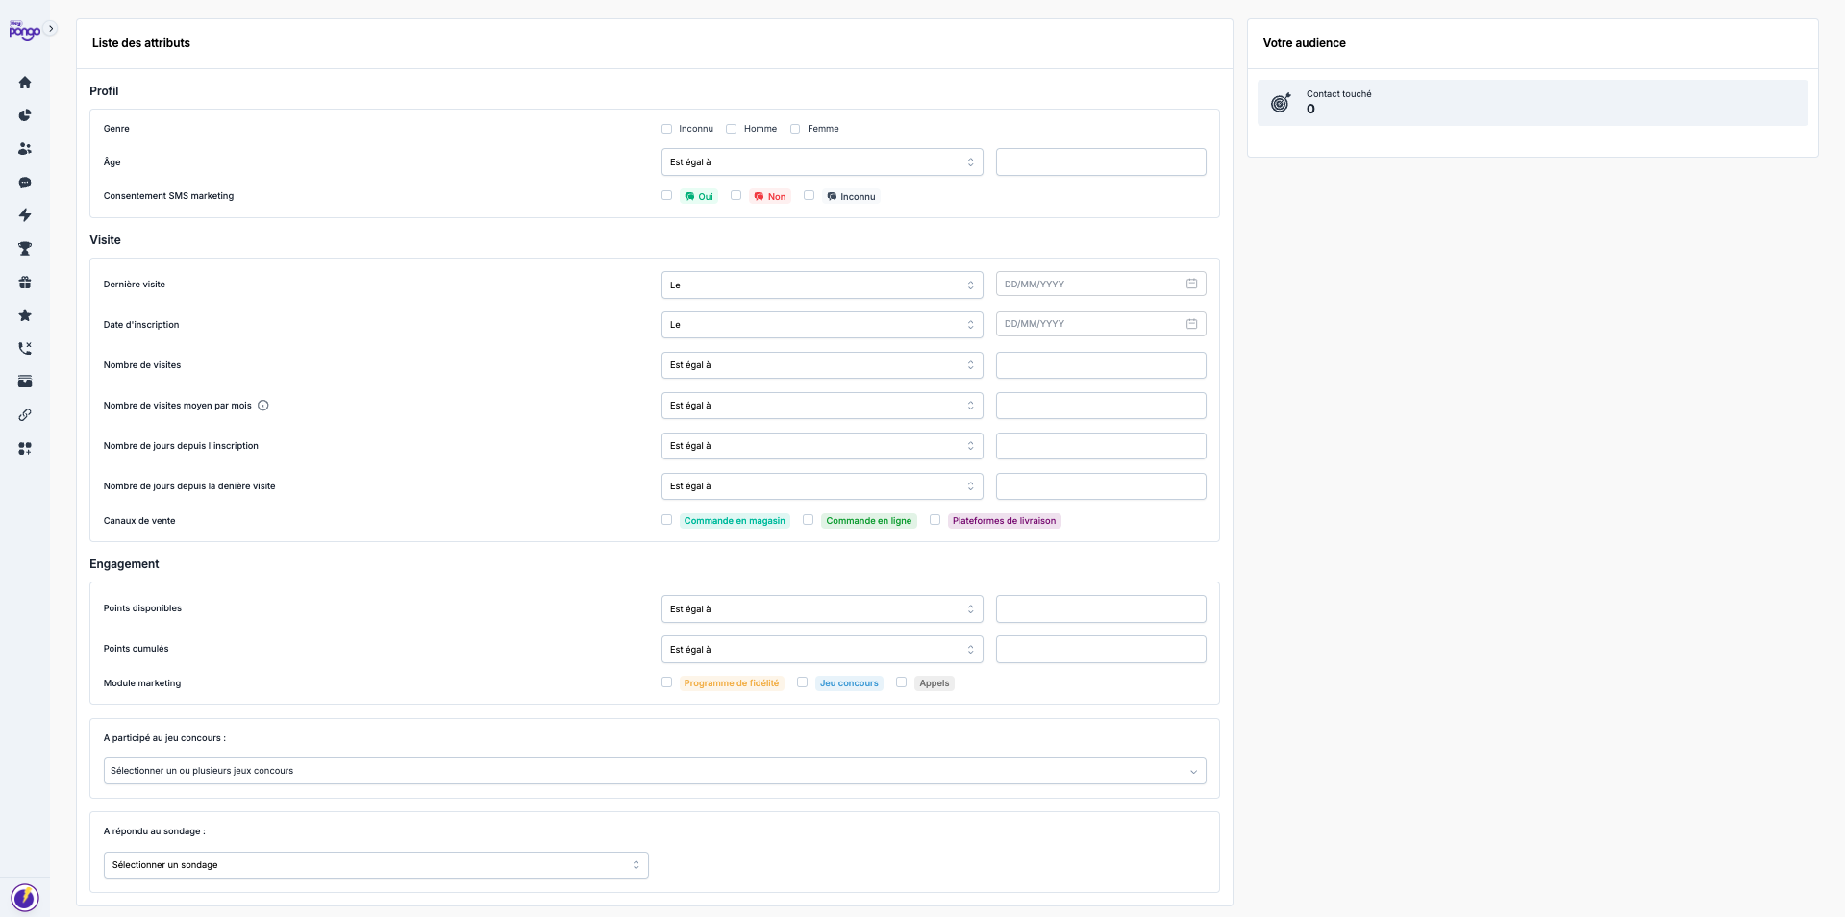Check the Jeu concours module checkbox
Image resolution: width=1845 pixels, height=917 pixels.
tap(803, 682)
